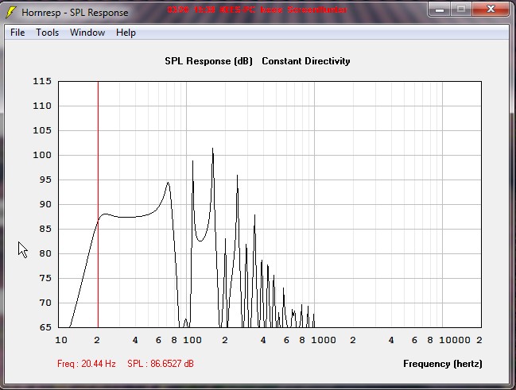Click the 'SPL Response (dB)' chart title
The height and width of the screenshot is (390, 516).
point(208,61)
